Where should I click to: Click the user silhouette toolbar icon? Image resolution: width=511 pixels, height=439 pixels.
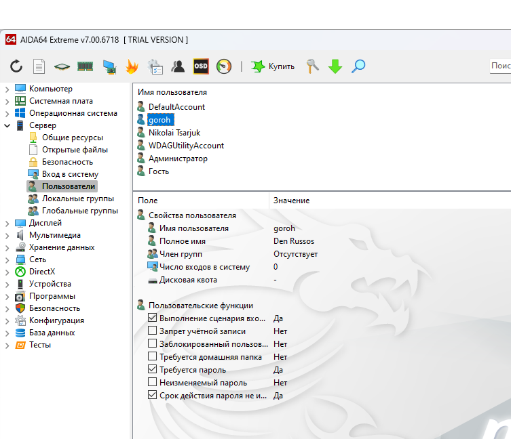tap(178, 66)
